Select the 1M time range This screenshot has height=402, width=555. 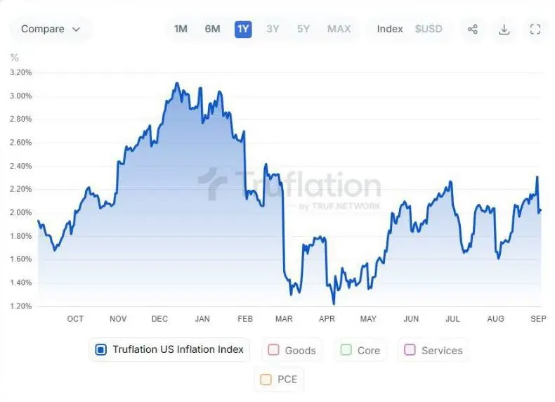pyautogui.click(x=181, y=29)
